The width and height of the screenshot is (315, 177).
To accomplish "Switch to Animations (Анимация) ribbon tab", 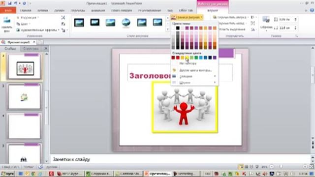I will click(98, 10).
